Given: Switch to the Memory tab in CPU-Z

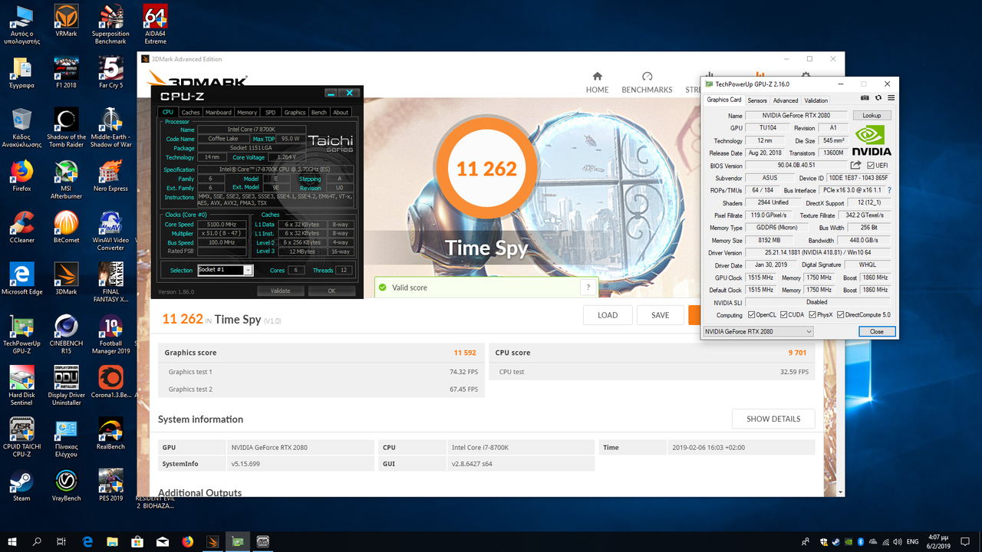Looking at the screenshot, I should 247,112.
